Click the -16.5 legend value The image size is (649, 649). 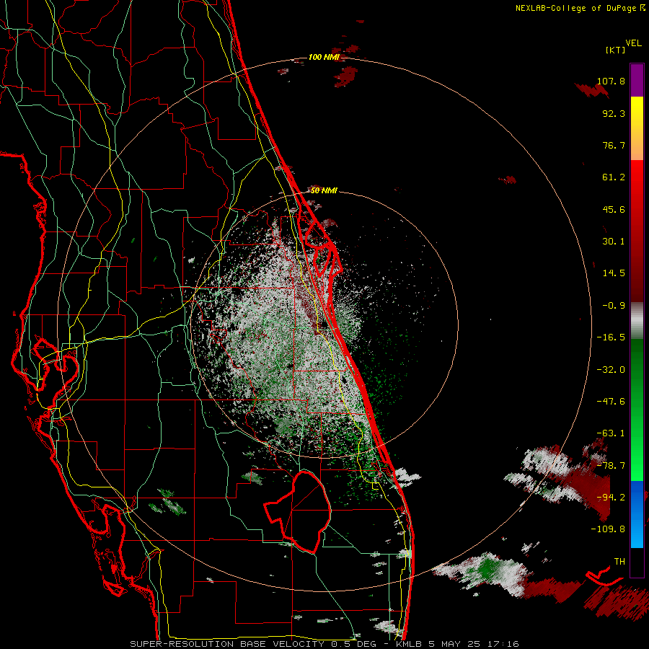[611, 337]
